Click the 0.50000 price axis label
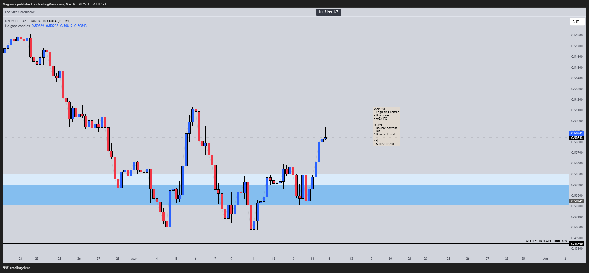 pos(577,227)
